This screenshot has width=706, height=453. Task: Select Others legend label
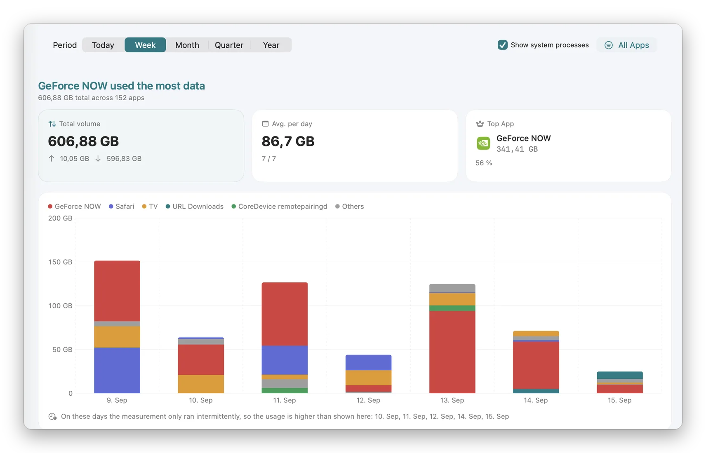point(353,207)
